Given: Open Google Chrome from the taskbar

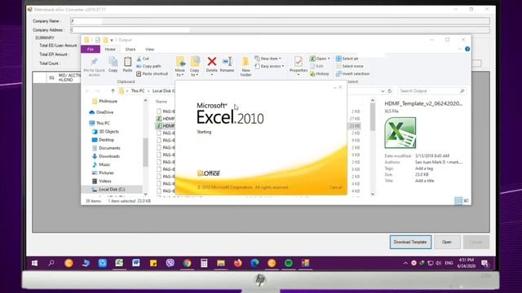Looking at the screenshot, I should point(187,263).
